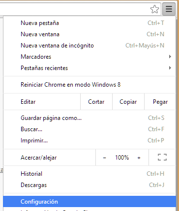
Task: Zoom out with the minus button
Action: 104,158
